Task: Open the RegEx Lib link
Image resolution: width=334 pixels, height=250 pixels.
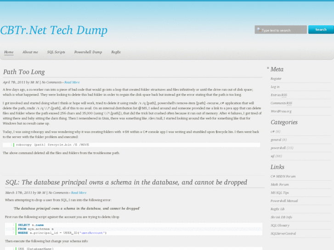Action: point(277,209)
